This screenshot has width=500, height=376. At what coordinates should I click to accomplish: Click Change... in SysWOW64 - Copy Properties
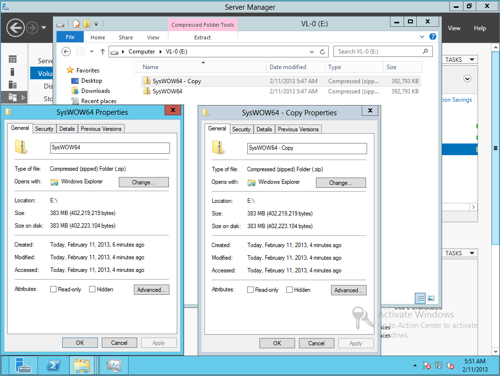point(341,183)
